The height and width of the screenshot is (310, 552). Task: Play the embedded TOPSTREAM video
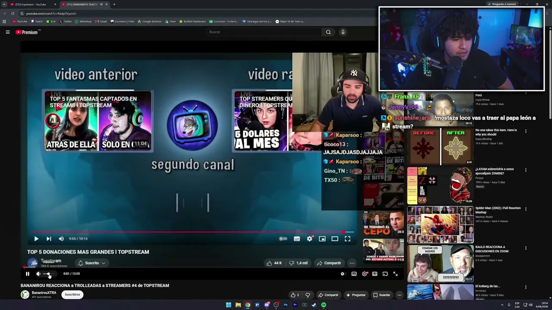[x=36, y=239]
